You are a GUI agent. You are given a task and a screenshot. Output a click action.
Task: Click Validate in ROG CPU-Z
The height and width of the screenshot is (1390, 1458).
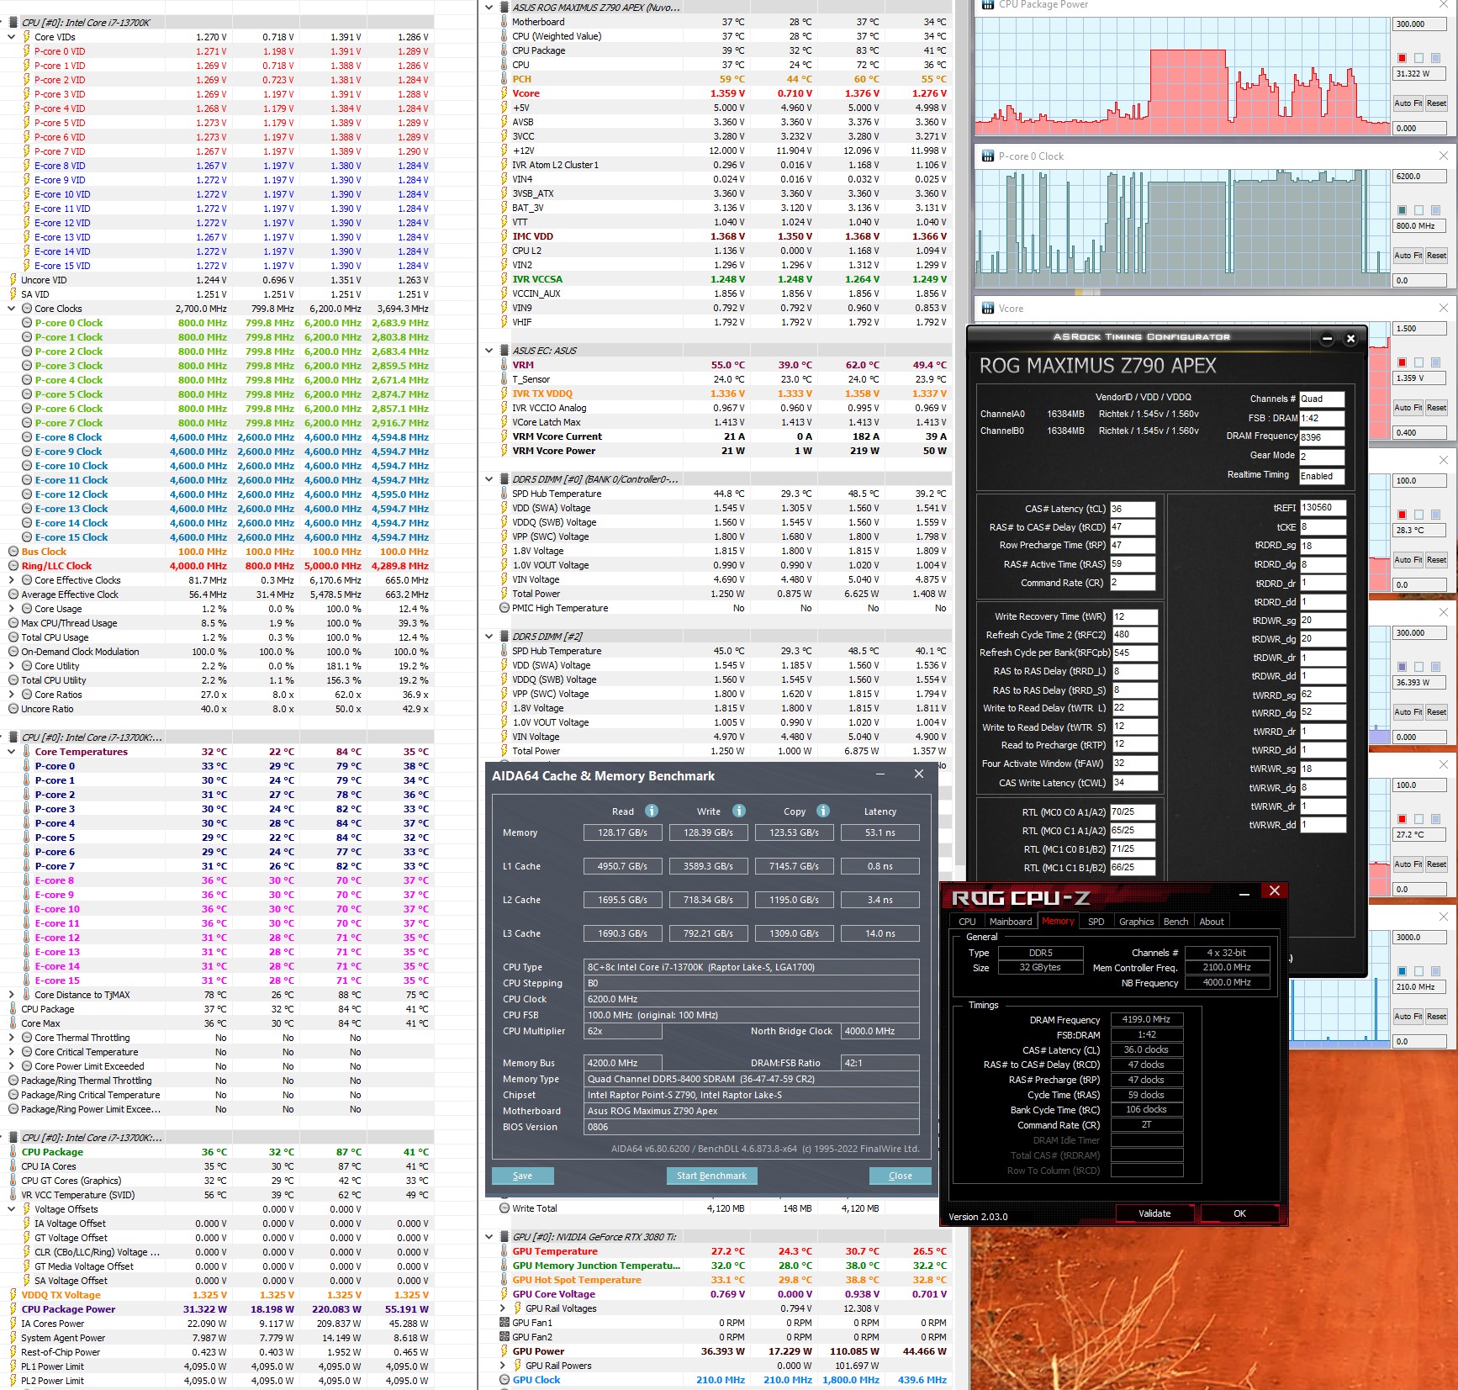[1154, 1213]
